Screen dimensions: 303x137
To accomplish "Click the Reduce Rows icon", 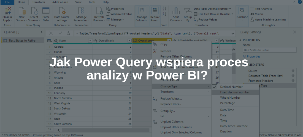I will click(x=155, y=11).
